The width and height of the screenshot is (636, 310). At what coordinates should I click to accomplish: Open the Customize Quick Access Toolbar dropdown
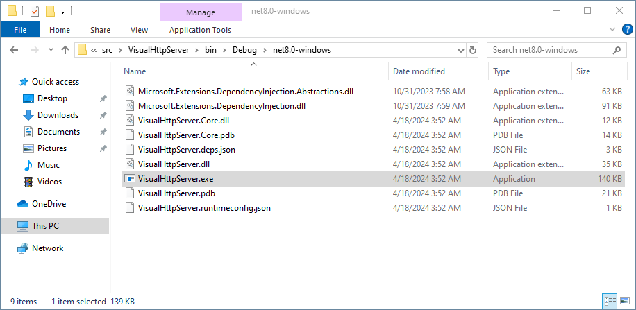click(63, 12)
